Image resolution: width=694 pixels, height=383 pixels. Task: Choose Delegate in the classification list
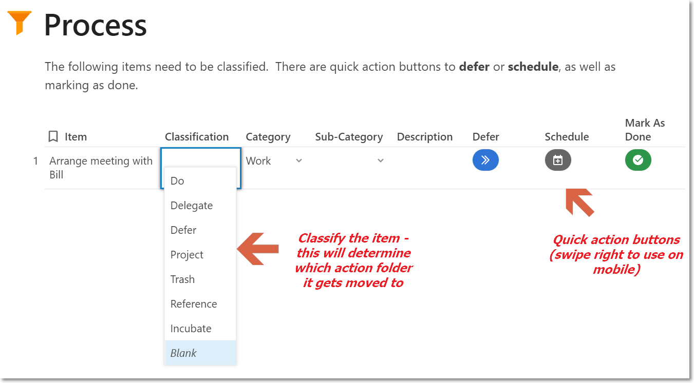coord(192,206)
